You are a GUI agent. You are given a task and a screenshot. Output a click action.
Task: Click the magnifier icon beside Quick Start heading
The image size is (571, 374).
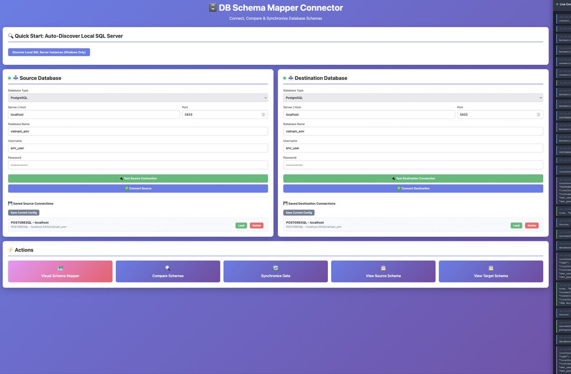click(10, 36)
